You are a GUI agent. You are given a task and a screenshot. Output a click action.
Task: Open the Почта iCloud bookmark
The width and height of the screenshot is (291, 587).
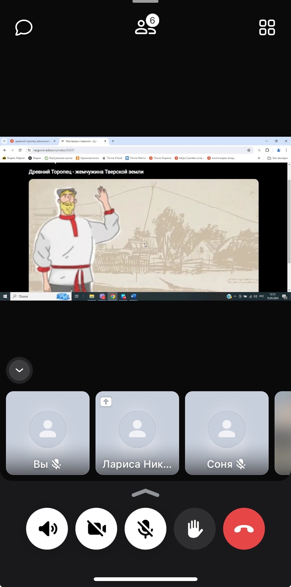tap(112, 158)
